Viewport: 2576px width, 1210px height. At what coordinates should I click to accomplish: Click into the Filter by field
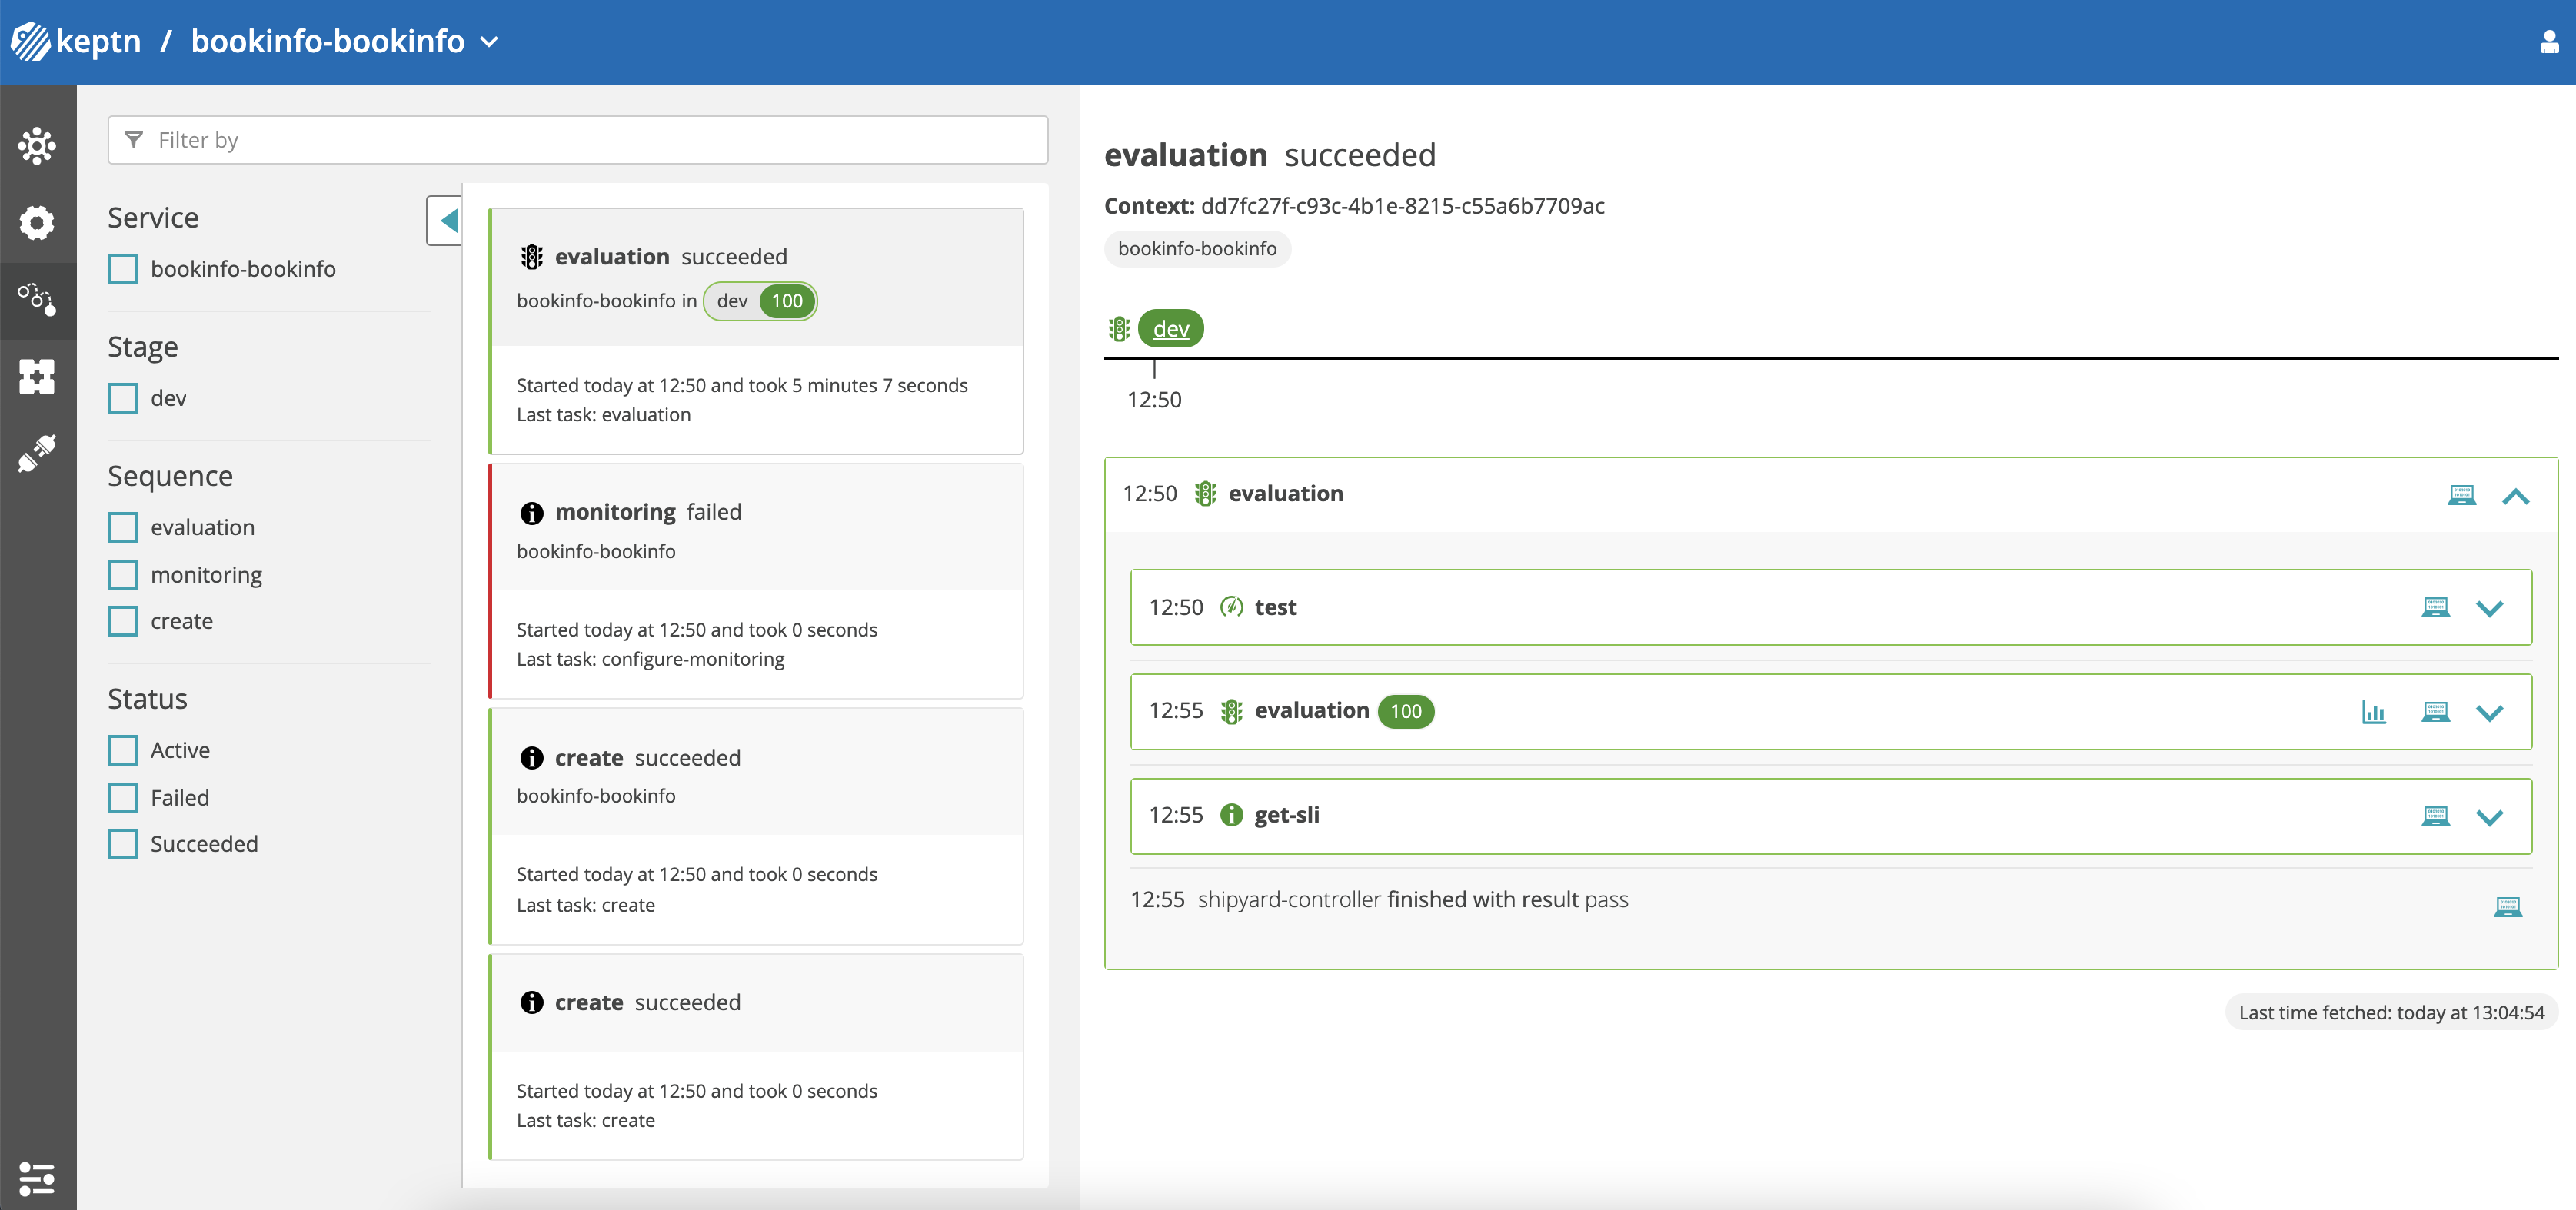click(578, 140)
